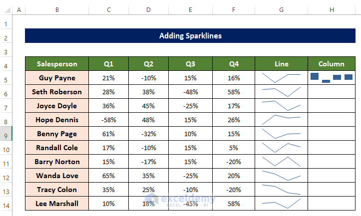Select Barry Norton's Q4 value -20%
This screenshot has width=361, height=216.
pyautogui.click(x=233, y=162)
